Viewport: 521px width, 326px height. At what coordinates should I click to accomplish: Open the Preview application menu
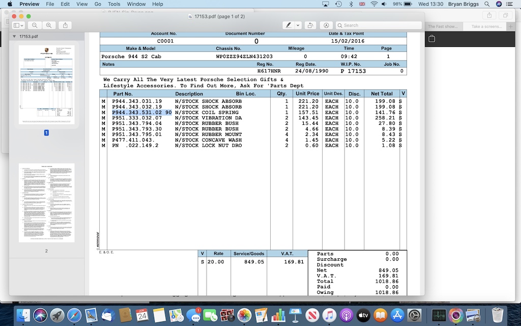[x=29, y=4]
